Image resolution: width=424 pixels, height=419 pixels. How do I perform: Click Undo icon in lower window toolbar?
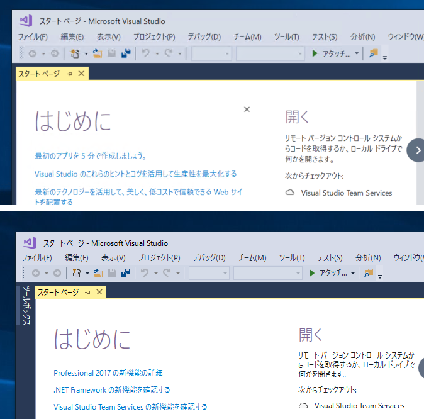[145, 273]
